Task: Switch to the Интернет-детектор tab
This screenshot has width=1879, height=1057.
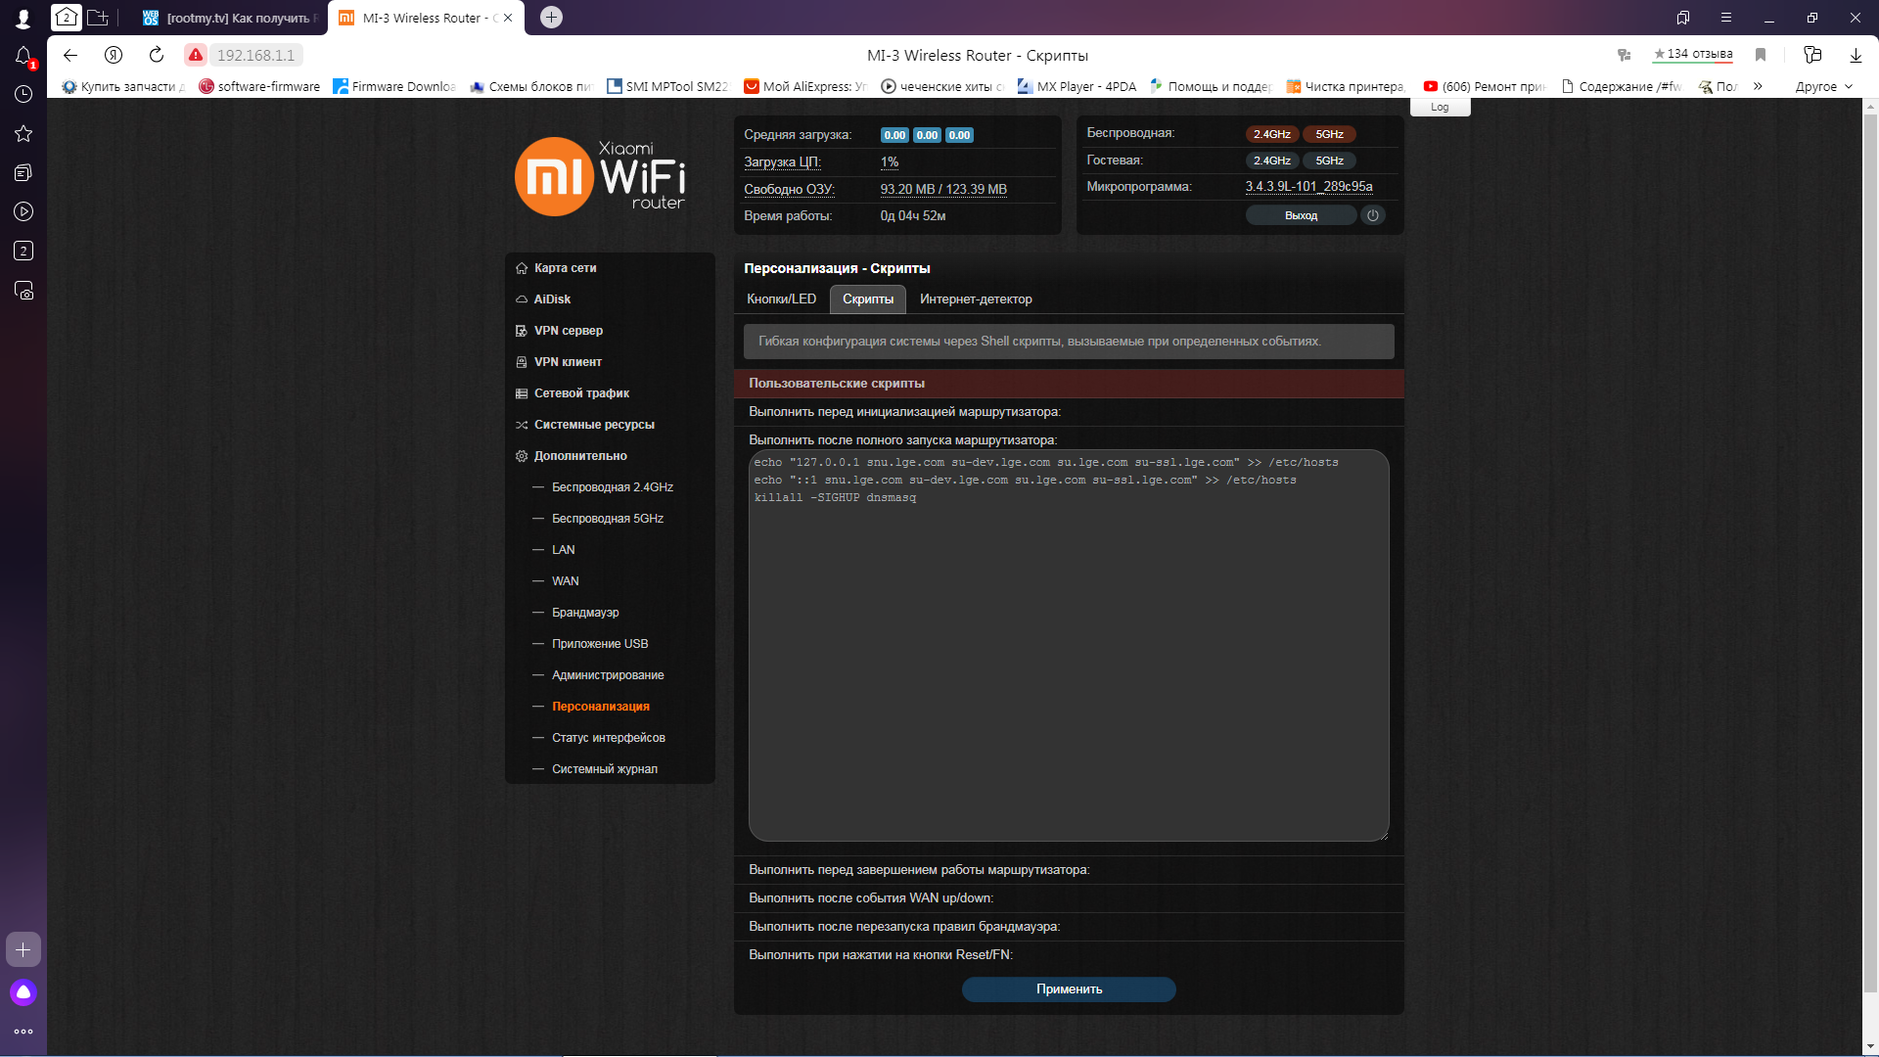Action: tap(975, 299)
